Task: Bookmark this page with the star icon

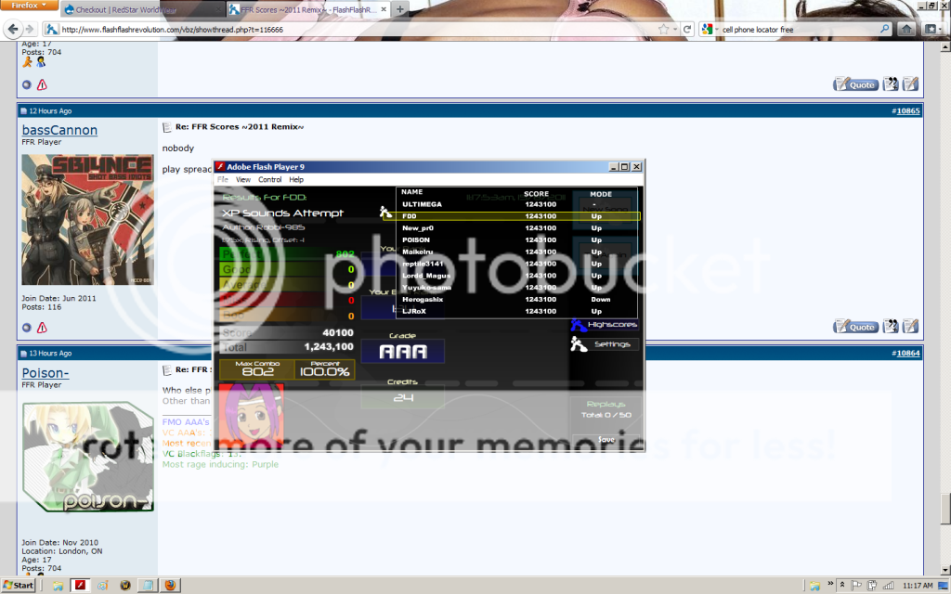Action: (x=664, y=30)
